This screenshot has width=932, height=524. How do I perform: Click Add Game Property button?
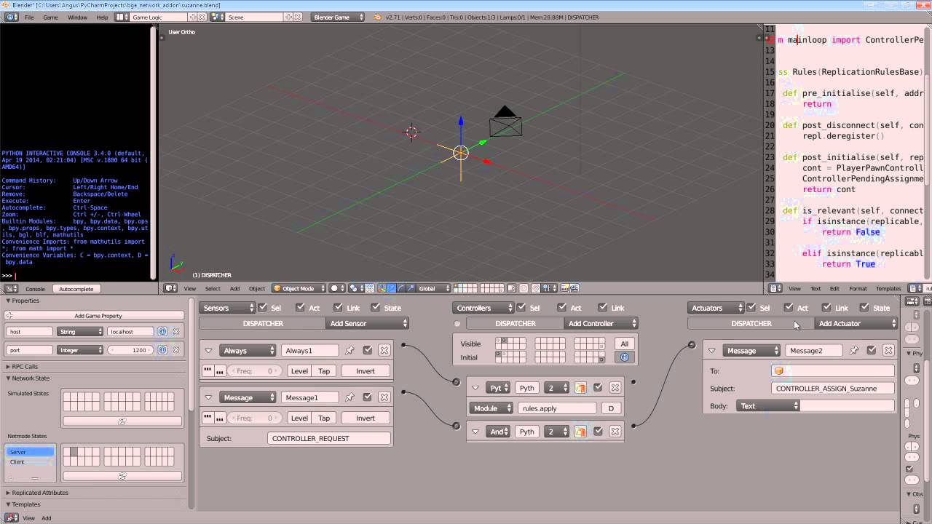[95, 316]
